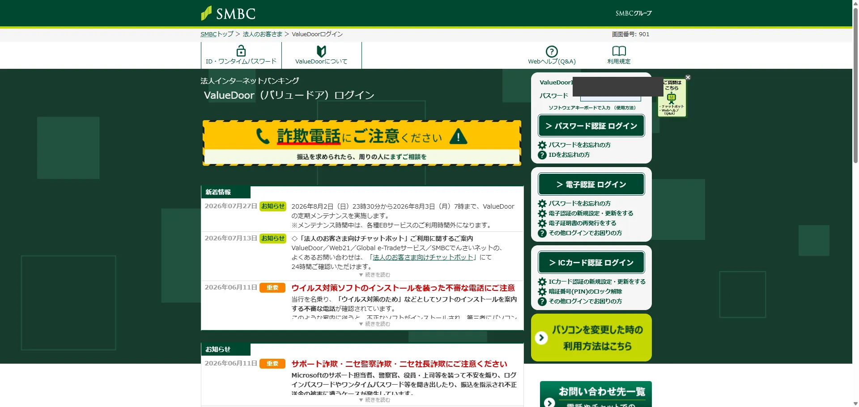Click 重要 tag on ウイルス対策ソフト entry
The image size is (859, 407).
272,288
